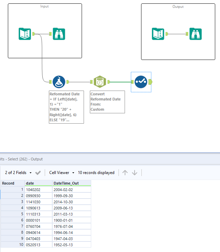Screen dimensions: 220x252
Task: Open the 2 of 2 Fields dropdown
Action: 18,173
